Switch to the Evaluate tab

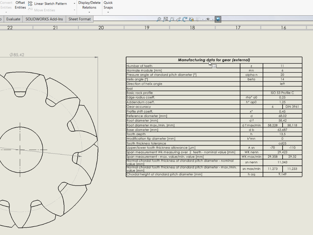coord(13,19)
